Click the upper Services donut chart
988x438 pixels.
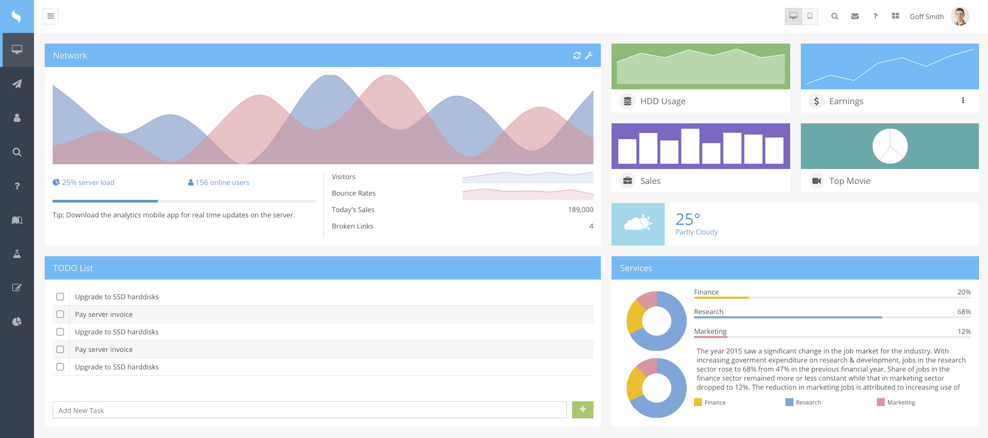pyautogui.click(x=656, y=321)
